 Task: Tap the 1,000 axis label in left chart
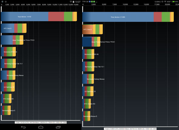tap(7, 5)
